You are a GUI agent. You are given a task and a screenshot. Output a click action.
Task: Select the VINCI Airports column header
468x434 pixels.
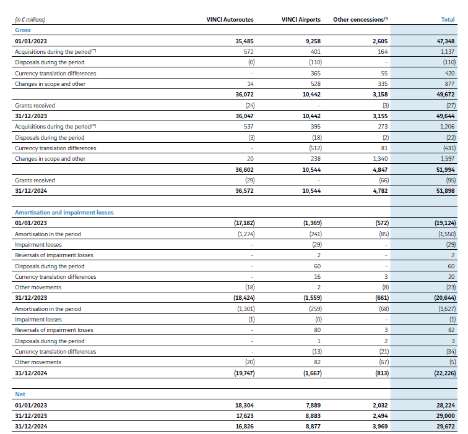coord(301,19)
